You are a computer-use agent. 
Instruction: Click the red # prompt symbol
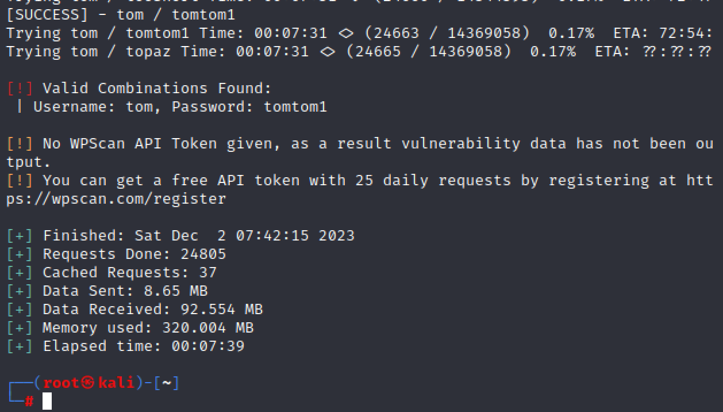click(29, 401)
